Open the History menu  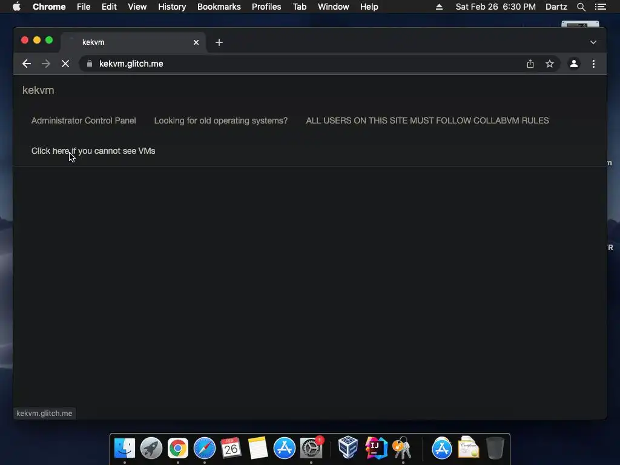172,7
